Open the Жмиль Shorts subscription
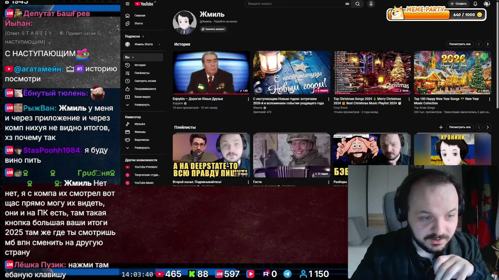Screen dimensions: 499x280 coord(143,44)
